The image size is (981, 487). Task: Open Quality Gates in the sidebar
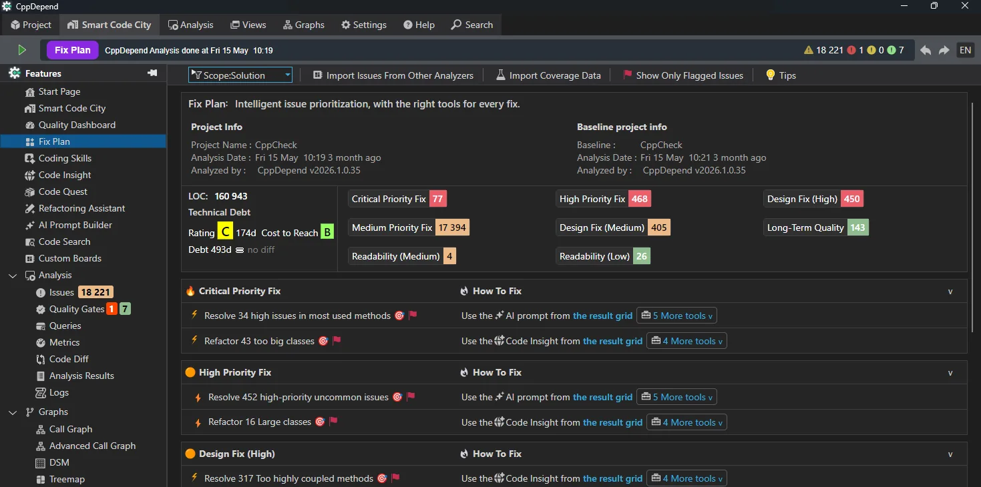(x=83, y=309)
